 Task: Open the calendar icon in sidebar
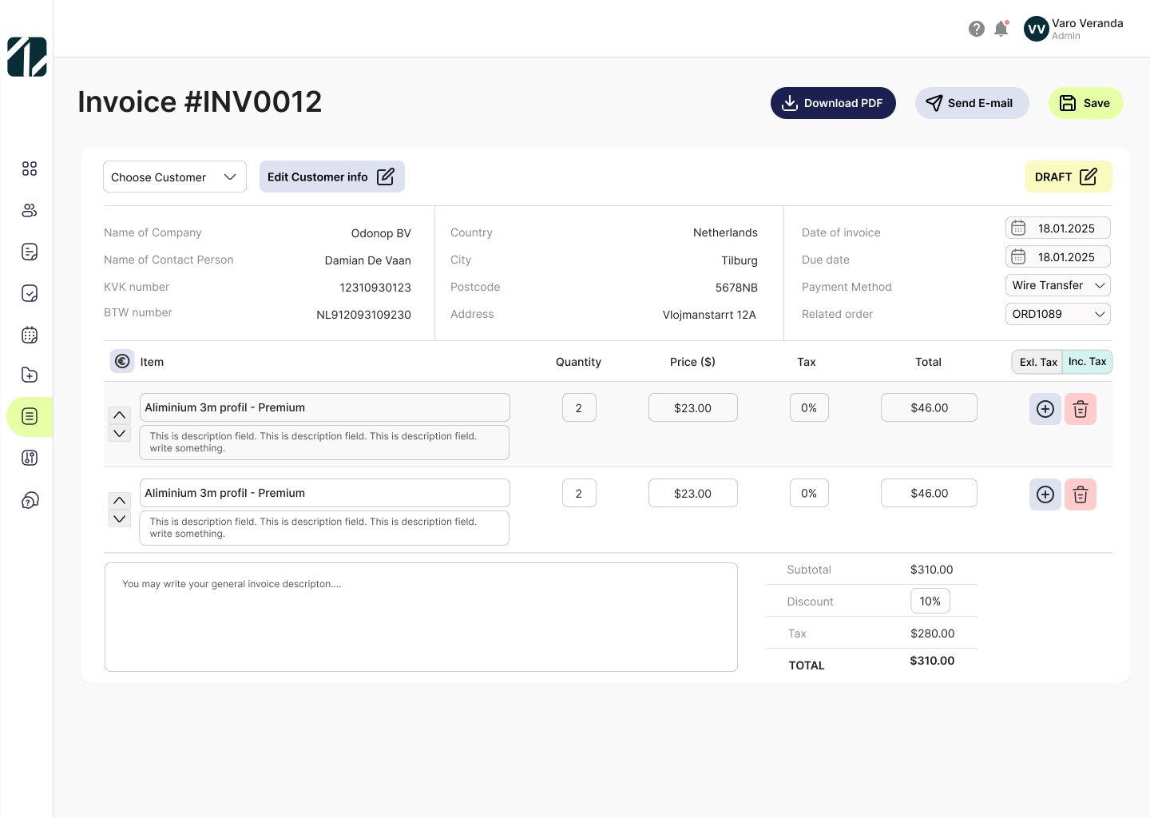(x=30, y=335)
